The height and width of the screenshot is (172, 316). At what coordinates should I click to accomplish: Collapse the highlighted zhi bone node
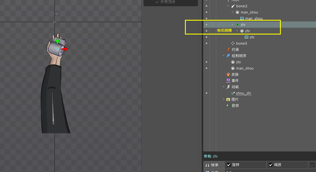click(x=233, y=25)
